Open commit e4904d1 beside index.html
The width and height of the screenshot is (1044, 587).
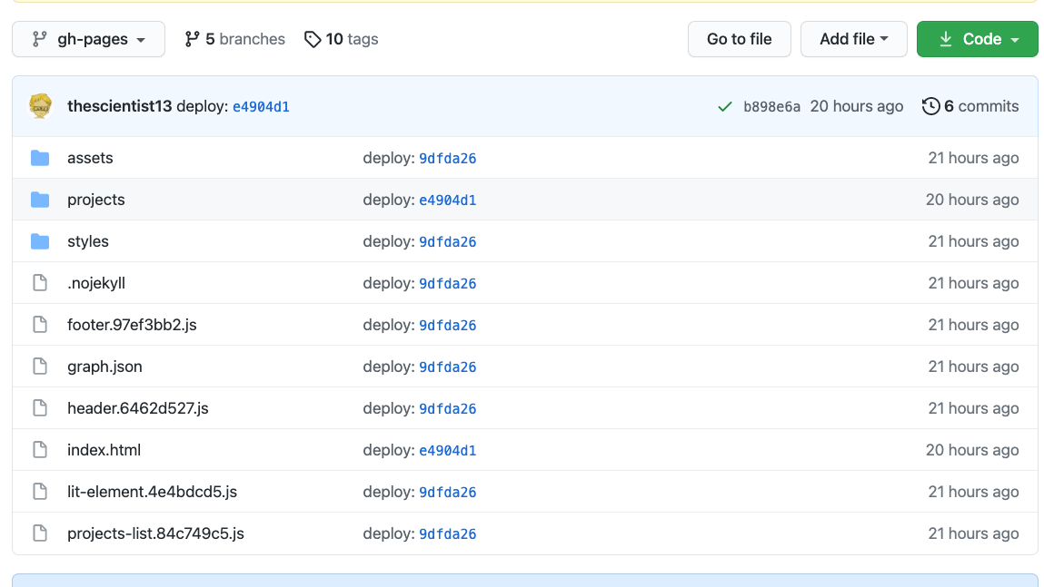[x=448, y=449]
